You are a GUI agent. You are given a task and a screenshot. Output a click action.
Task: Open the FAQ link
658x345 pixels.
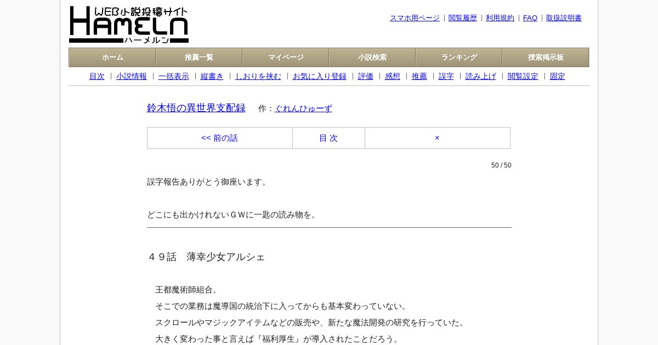[530, 18]
